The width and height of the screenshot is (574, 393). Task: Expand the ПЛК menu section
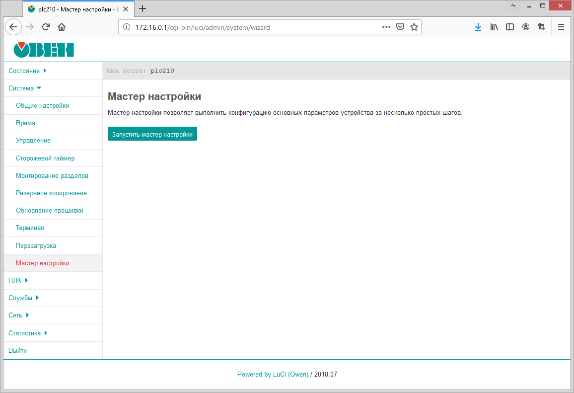[18, 280]
